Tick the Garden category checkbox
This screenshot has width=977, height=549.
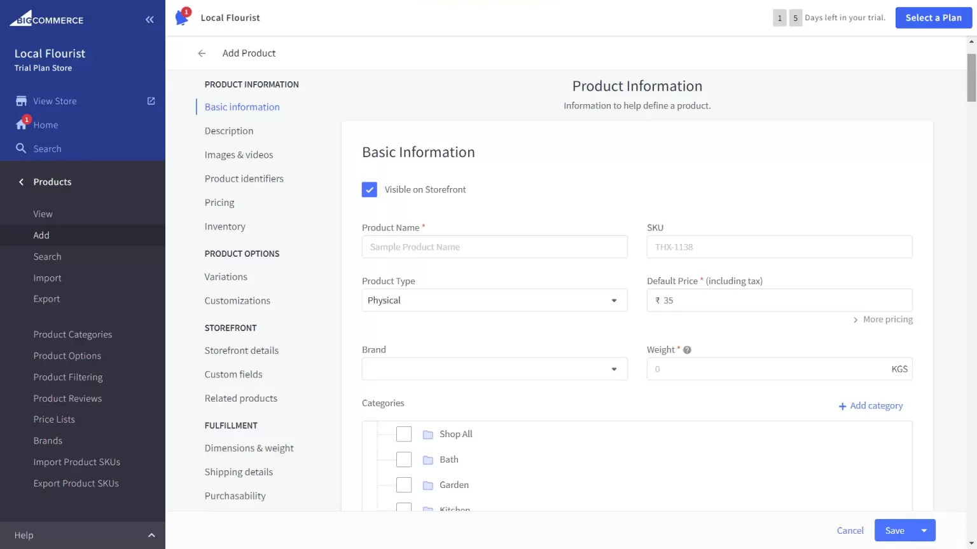pos(404,485)
